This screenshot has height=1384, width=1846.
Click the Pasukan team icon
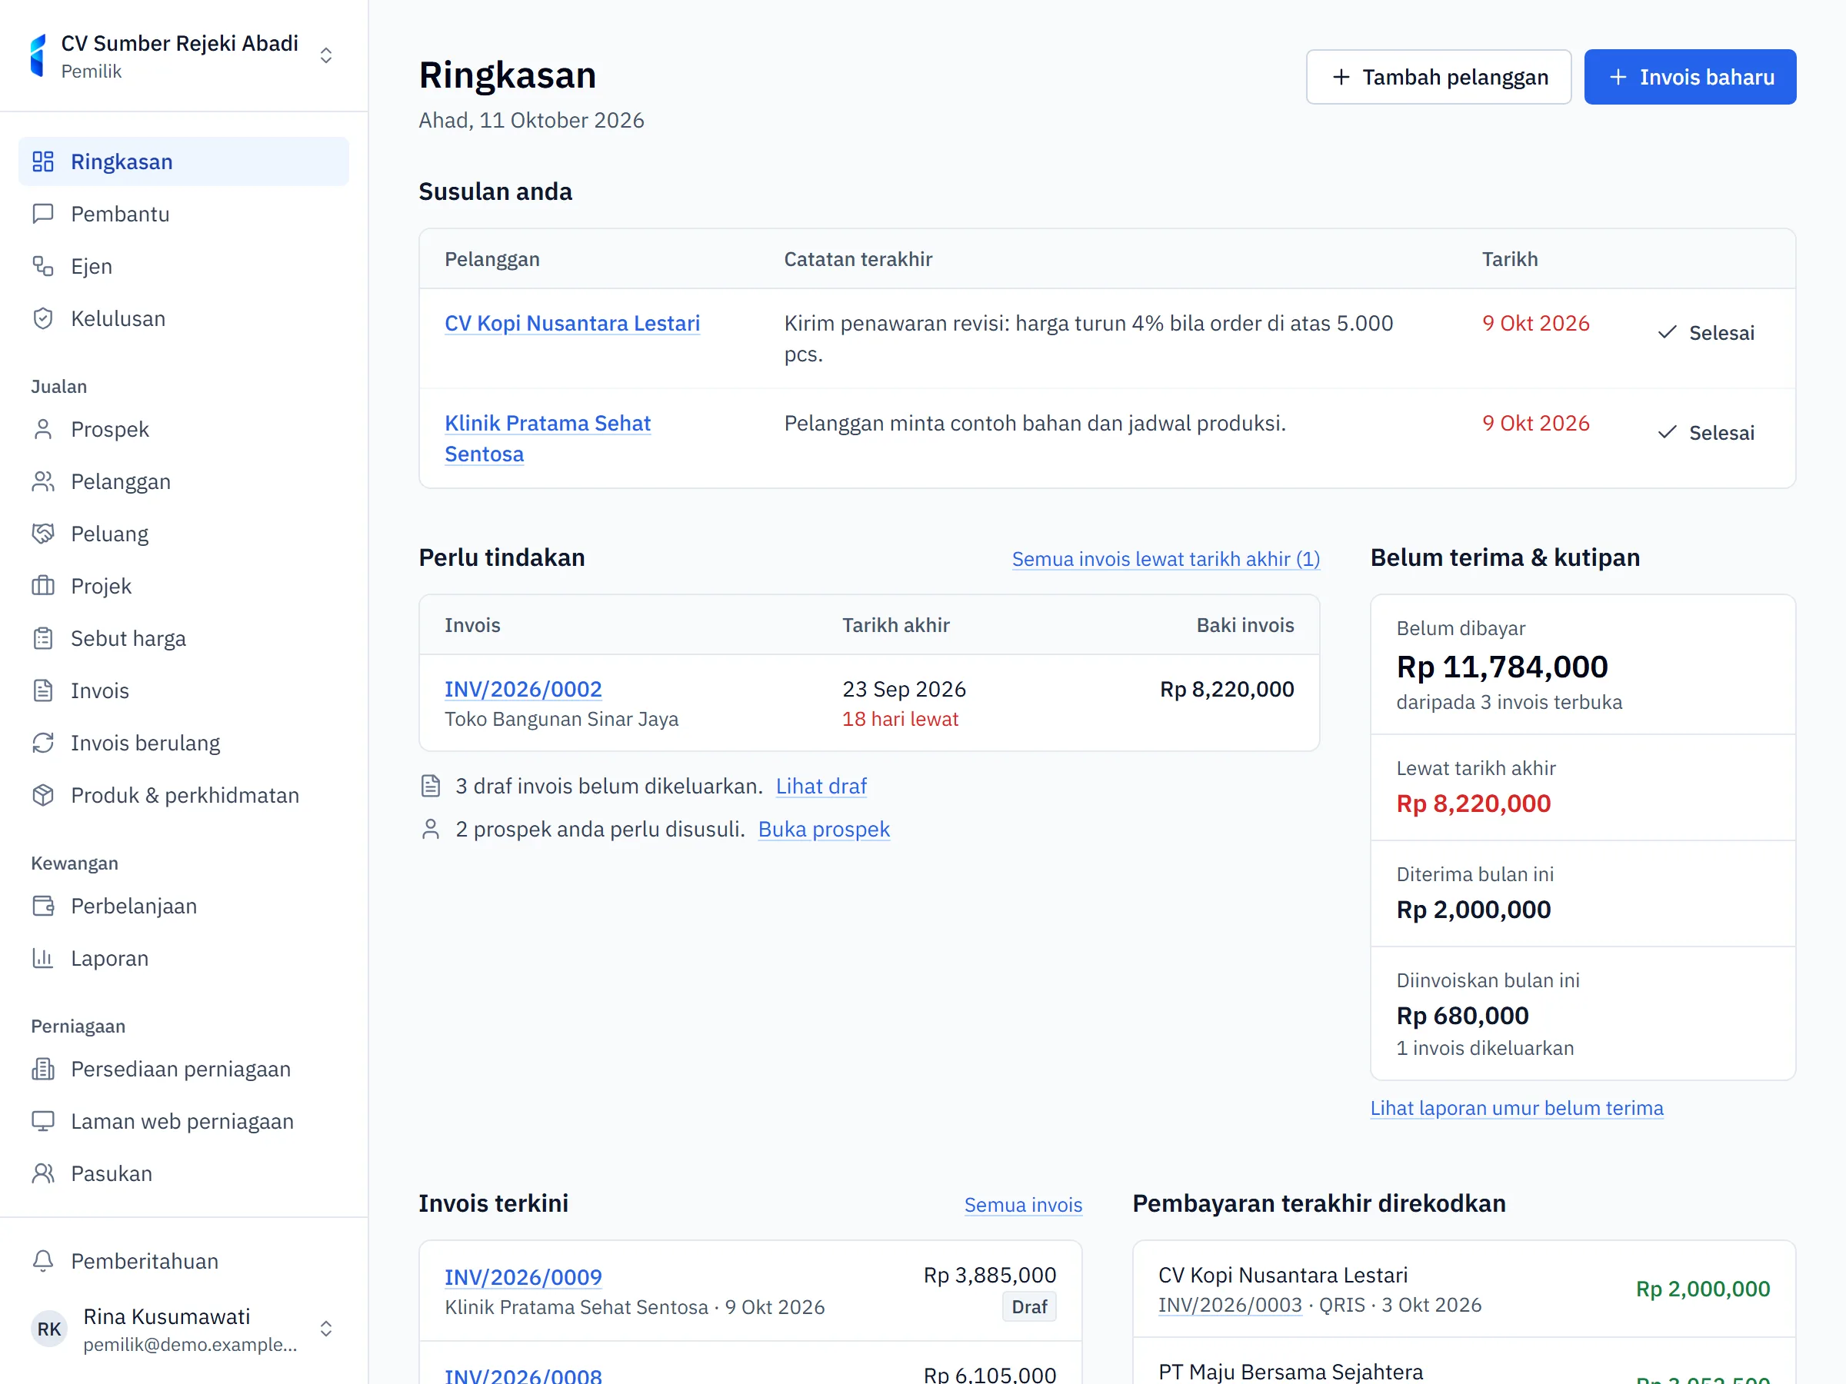click(x=42, y=1174)
